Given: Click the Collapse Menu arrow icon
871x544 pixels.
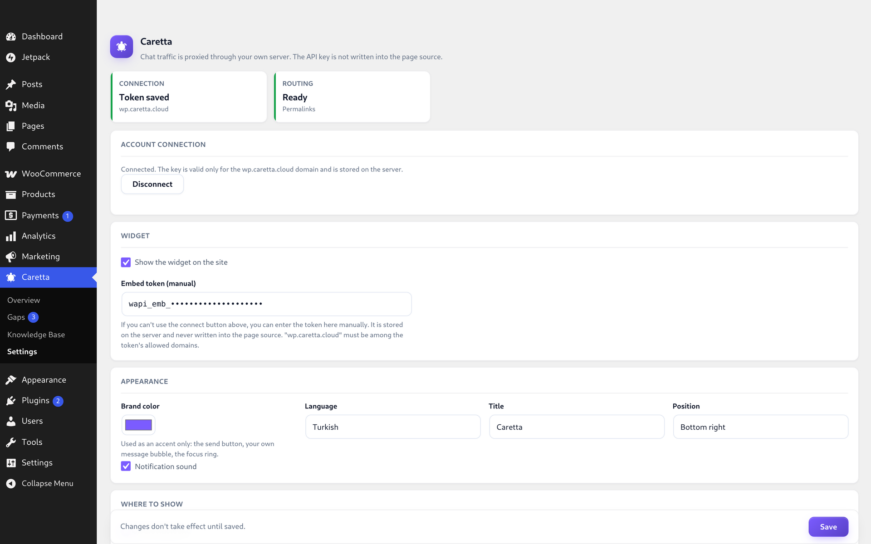Looking at the screenshot, I should [x=11, y=484].
